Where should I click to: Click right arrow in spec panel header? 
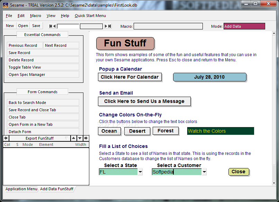(x=86, y=138)
